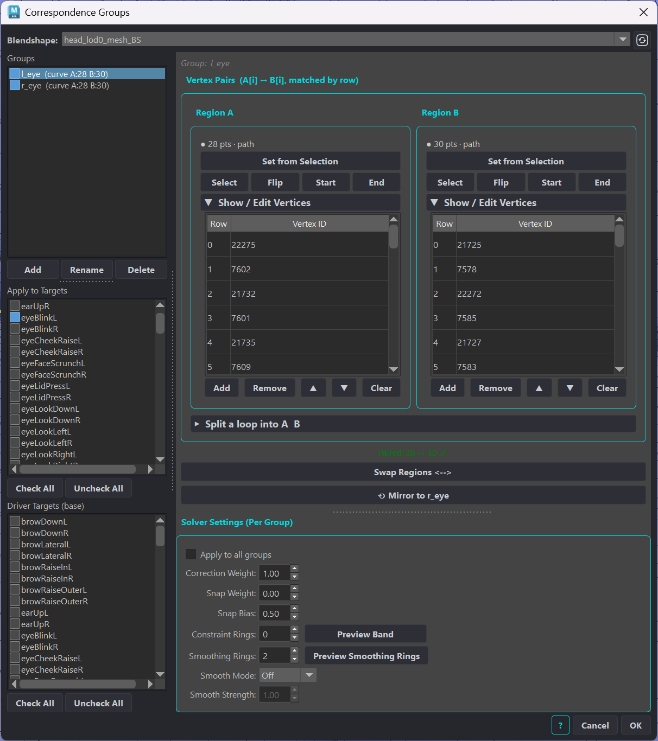Viewport: 658px width, 741px height.
Task: Open the Blendshape dropdown arrow
Action: (x=622, y=40)
